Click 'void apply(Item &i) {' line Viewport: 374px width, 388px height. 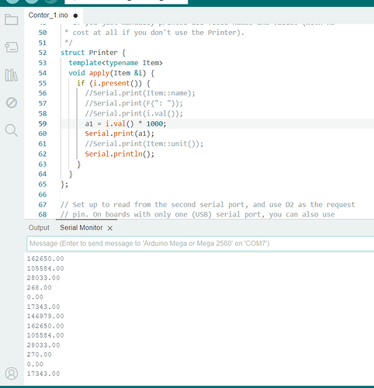(112, 73)
